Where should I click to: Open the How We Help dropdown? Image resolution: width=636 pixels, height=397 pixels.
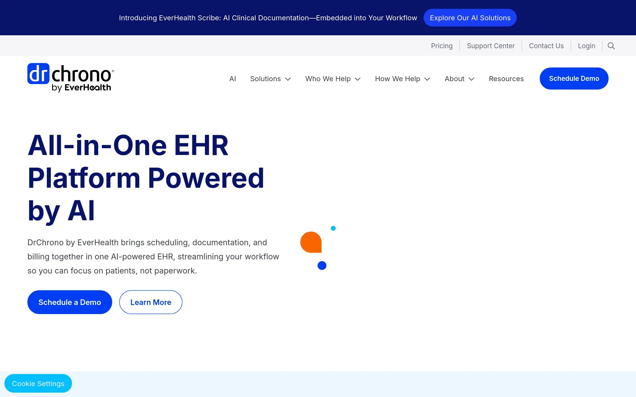coord(403,79)
